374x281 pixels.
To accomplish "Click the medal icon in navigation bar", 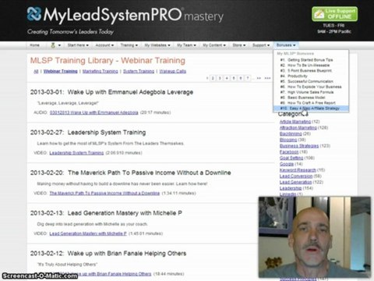I will 53,45.
